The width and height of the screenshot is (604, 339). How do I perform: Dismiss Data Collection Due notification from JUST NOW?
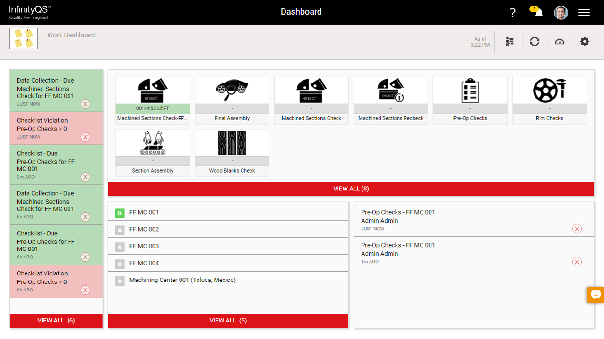(x=85, y=104)
